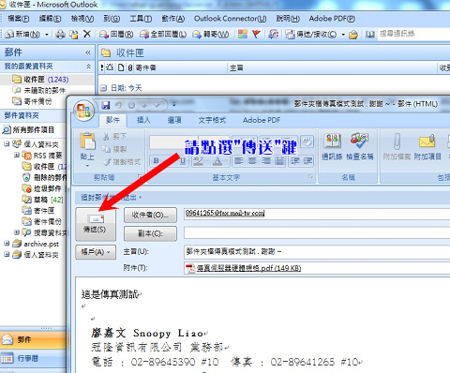Image resolution: width=450 pixels, height=373 pixels.
Task: Open the 剪貼簿 clipboard dialog launcher
Action: click(x=140, y=177)
